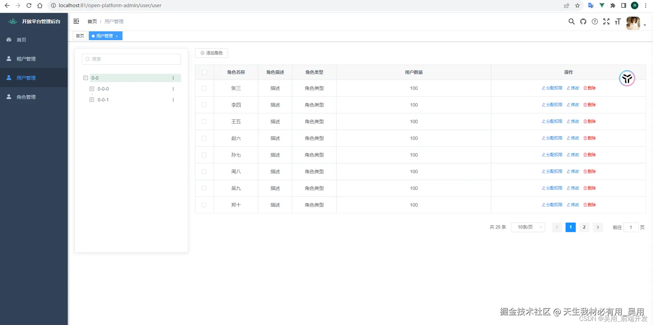Check the checkbox for row 张三
This screenshot has width=653, height=325.
(204, 88)
